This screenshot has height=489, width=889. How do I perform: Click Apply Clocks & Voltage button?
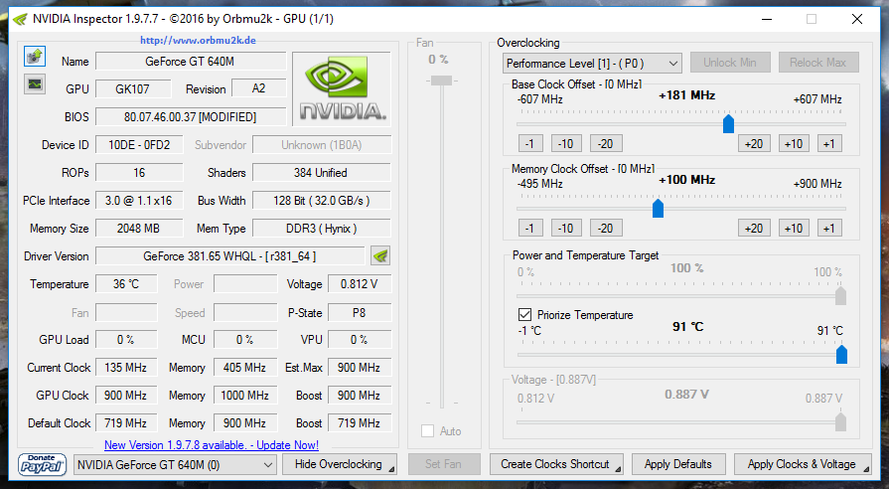point(803,464)
